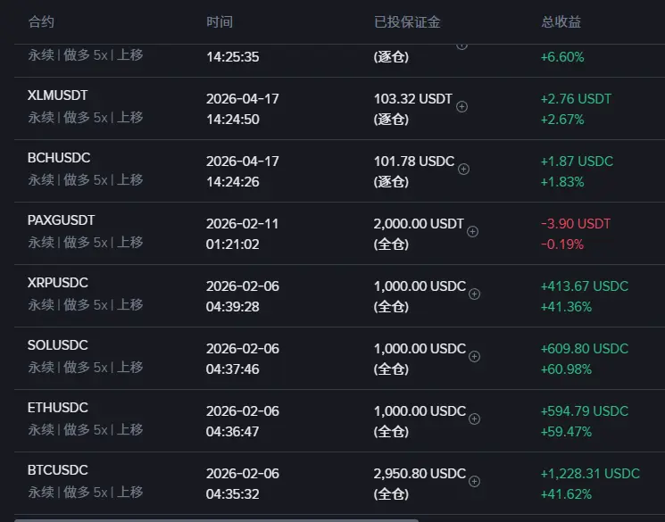Click add-margin plus icon for BCHUSDC
The width and height of the screenshot is (665, 522).
(463, 170)
